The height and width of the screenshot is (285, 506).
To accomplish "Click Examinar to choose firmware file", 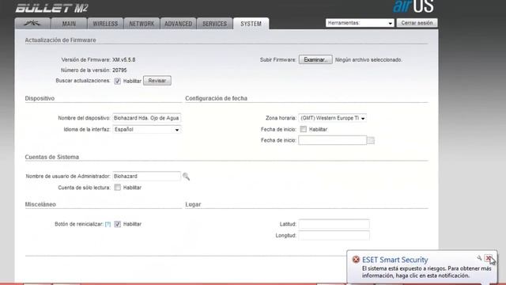I will 315,60.
